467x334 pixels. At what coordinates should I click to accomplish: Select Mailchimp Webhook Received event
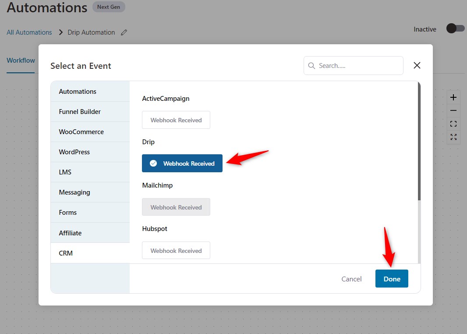pyautogui.click(x=176, y=207)
